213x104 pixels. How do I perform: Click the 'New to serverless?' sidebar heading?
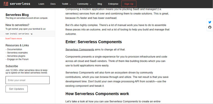click(x=17, y=25)
